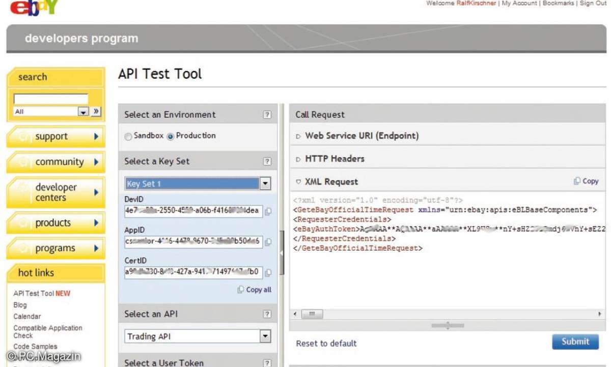Click the CertID input field
This screenshot has width=611, height=367.
[x=193, y=272]
